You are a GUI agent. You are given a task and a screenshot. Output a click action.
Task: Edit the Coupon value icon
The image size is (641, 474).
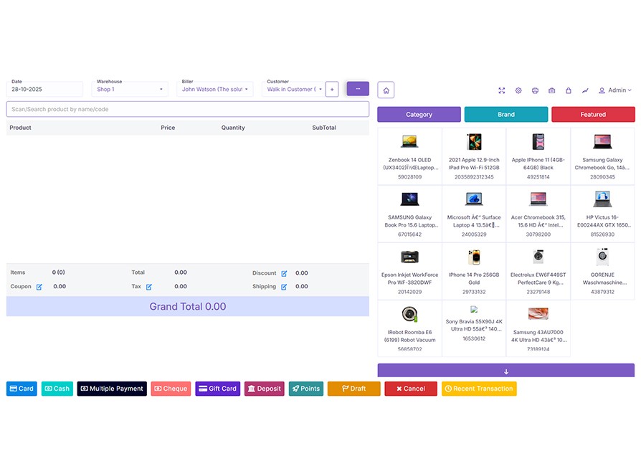pyautogui.click(x=39, y=287)
